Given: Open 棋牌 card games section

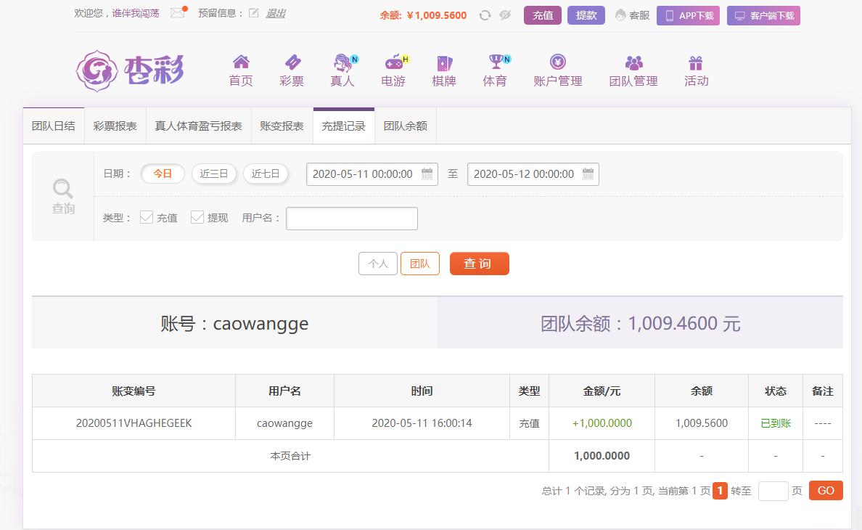Looking at the screenshot, I should (x=444, y=70).
